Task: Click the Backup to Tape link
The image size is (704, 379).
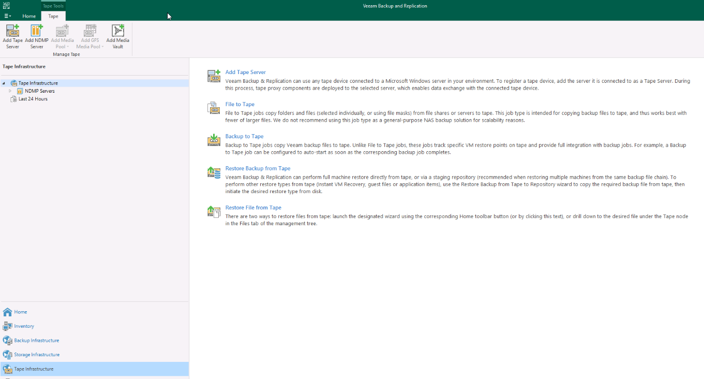Action: 244,137
